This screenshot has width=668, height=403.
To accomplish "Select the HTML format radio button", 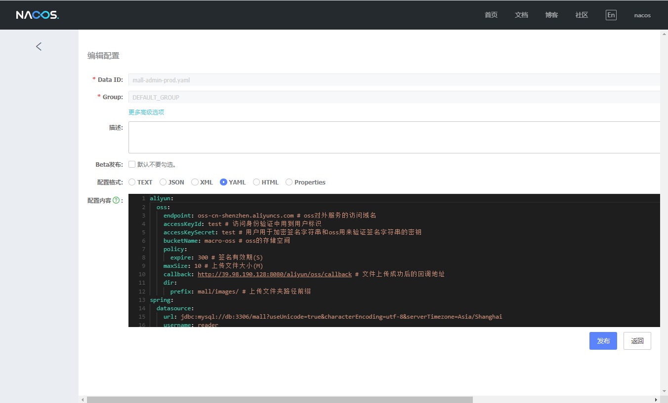I will 256,182.
